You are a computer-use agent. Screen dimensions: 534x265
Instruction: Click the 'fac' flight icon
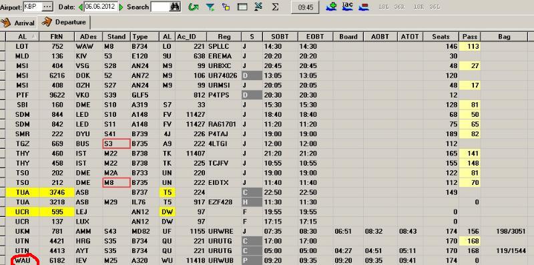[x=347, y=6]
